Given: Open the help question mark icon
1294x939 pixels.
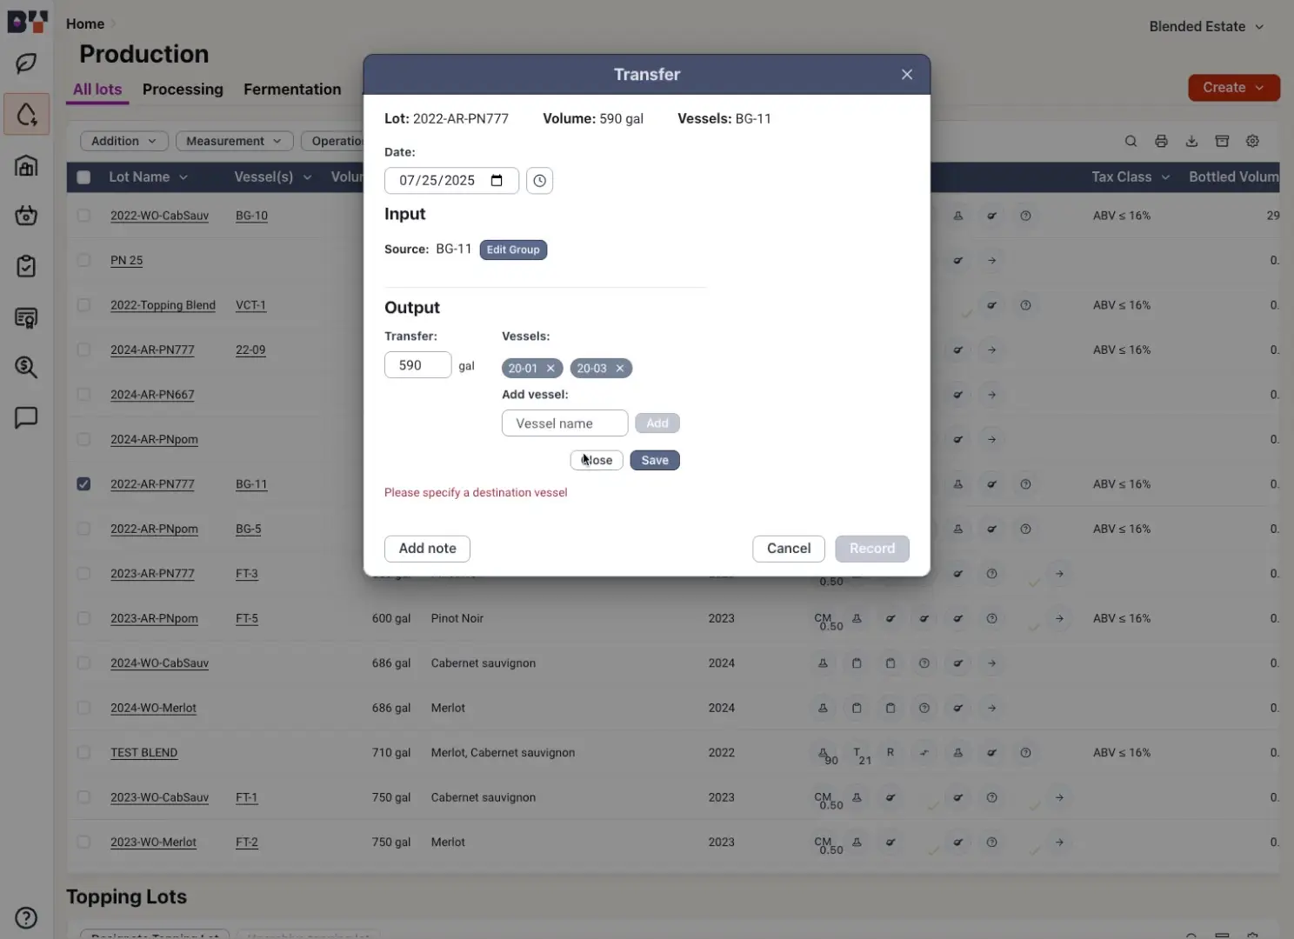Looking at the screenshot, I should (26, 917).
